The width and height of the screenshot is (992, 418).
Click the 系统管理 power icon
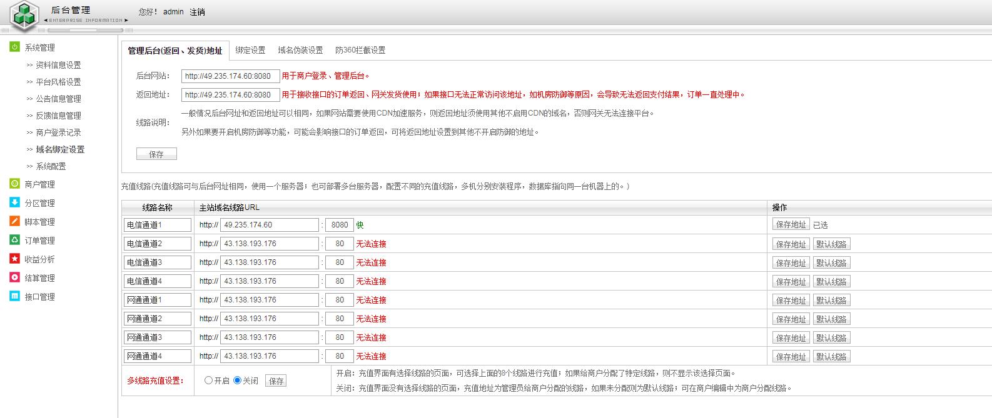coord(14,47)
